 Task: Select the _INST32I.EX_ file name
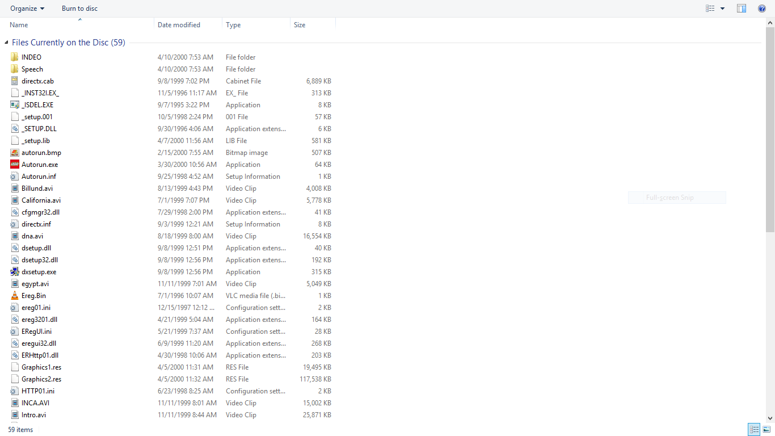tap(40, 93)
